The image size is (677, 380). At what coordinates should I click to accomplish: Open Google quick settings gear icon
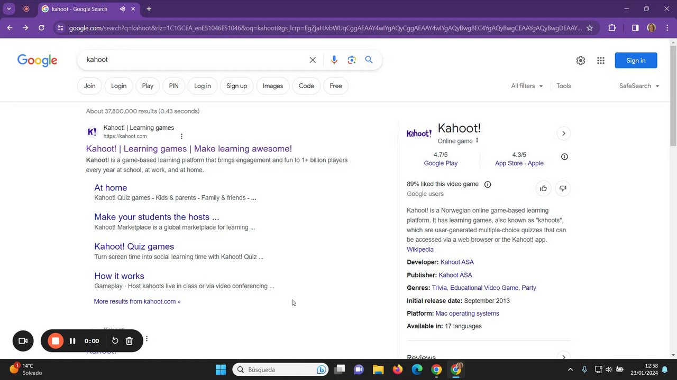581,61
